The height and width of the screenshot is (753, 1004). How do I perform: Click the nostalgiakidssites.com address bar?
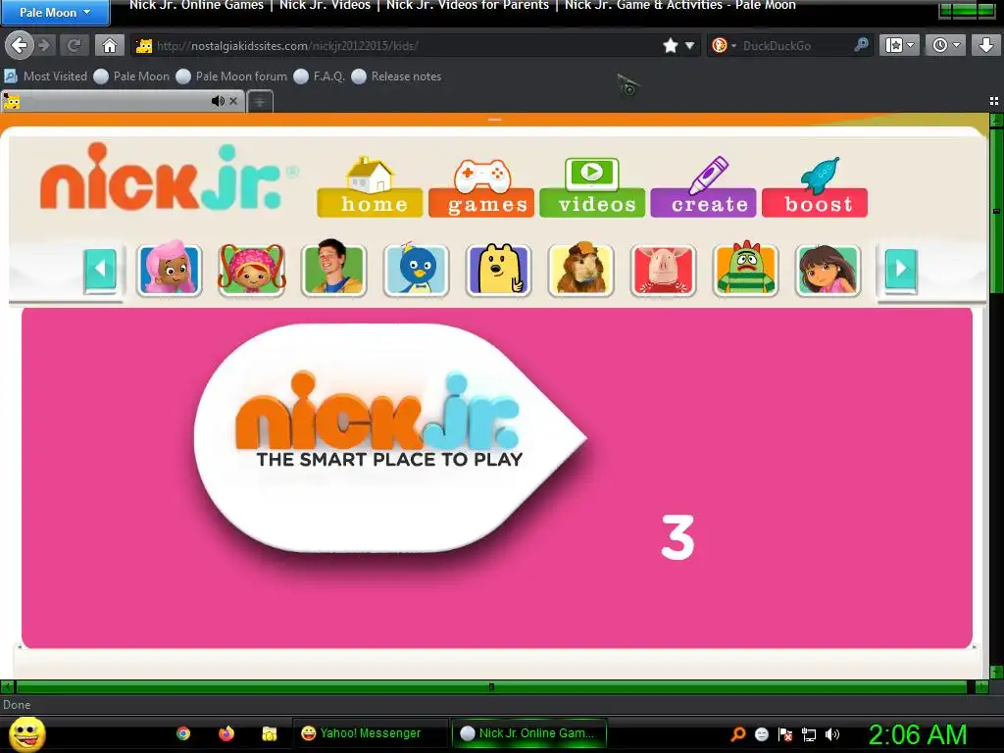pyautogui.click(x=397, y=46)
